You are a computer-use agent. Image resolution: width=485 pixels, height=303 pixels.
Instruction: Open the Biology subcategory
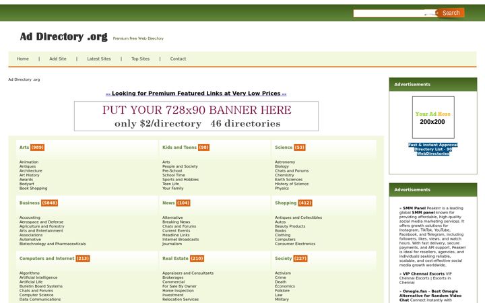(x=282, y=166)
